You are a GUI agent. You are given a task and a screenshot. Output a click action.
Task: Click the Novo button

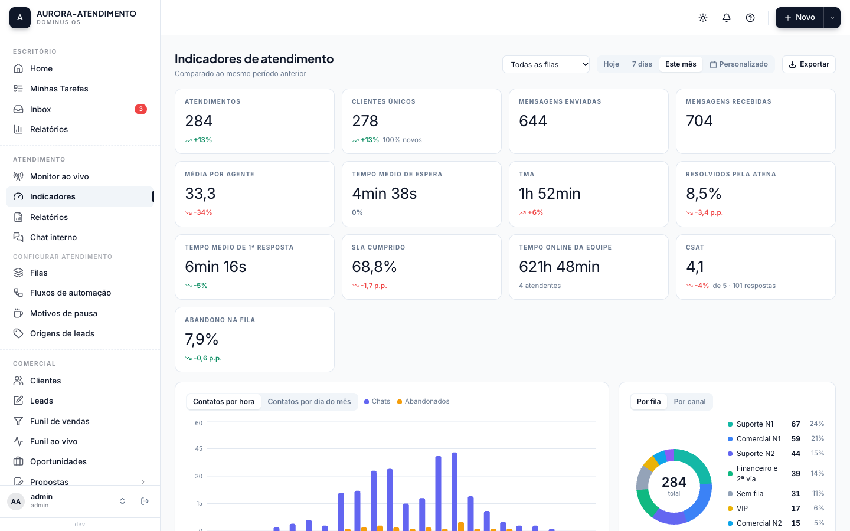pyautogui.click(x=799, y=18)
